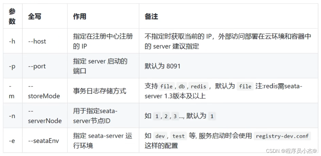Screen dimensions: 321x156
Task: Click '指定 seata-server 运行环境' description
Action: click(x=103, y=141)
